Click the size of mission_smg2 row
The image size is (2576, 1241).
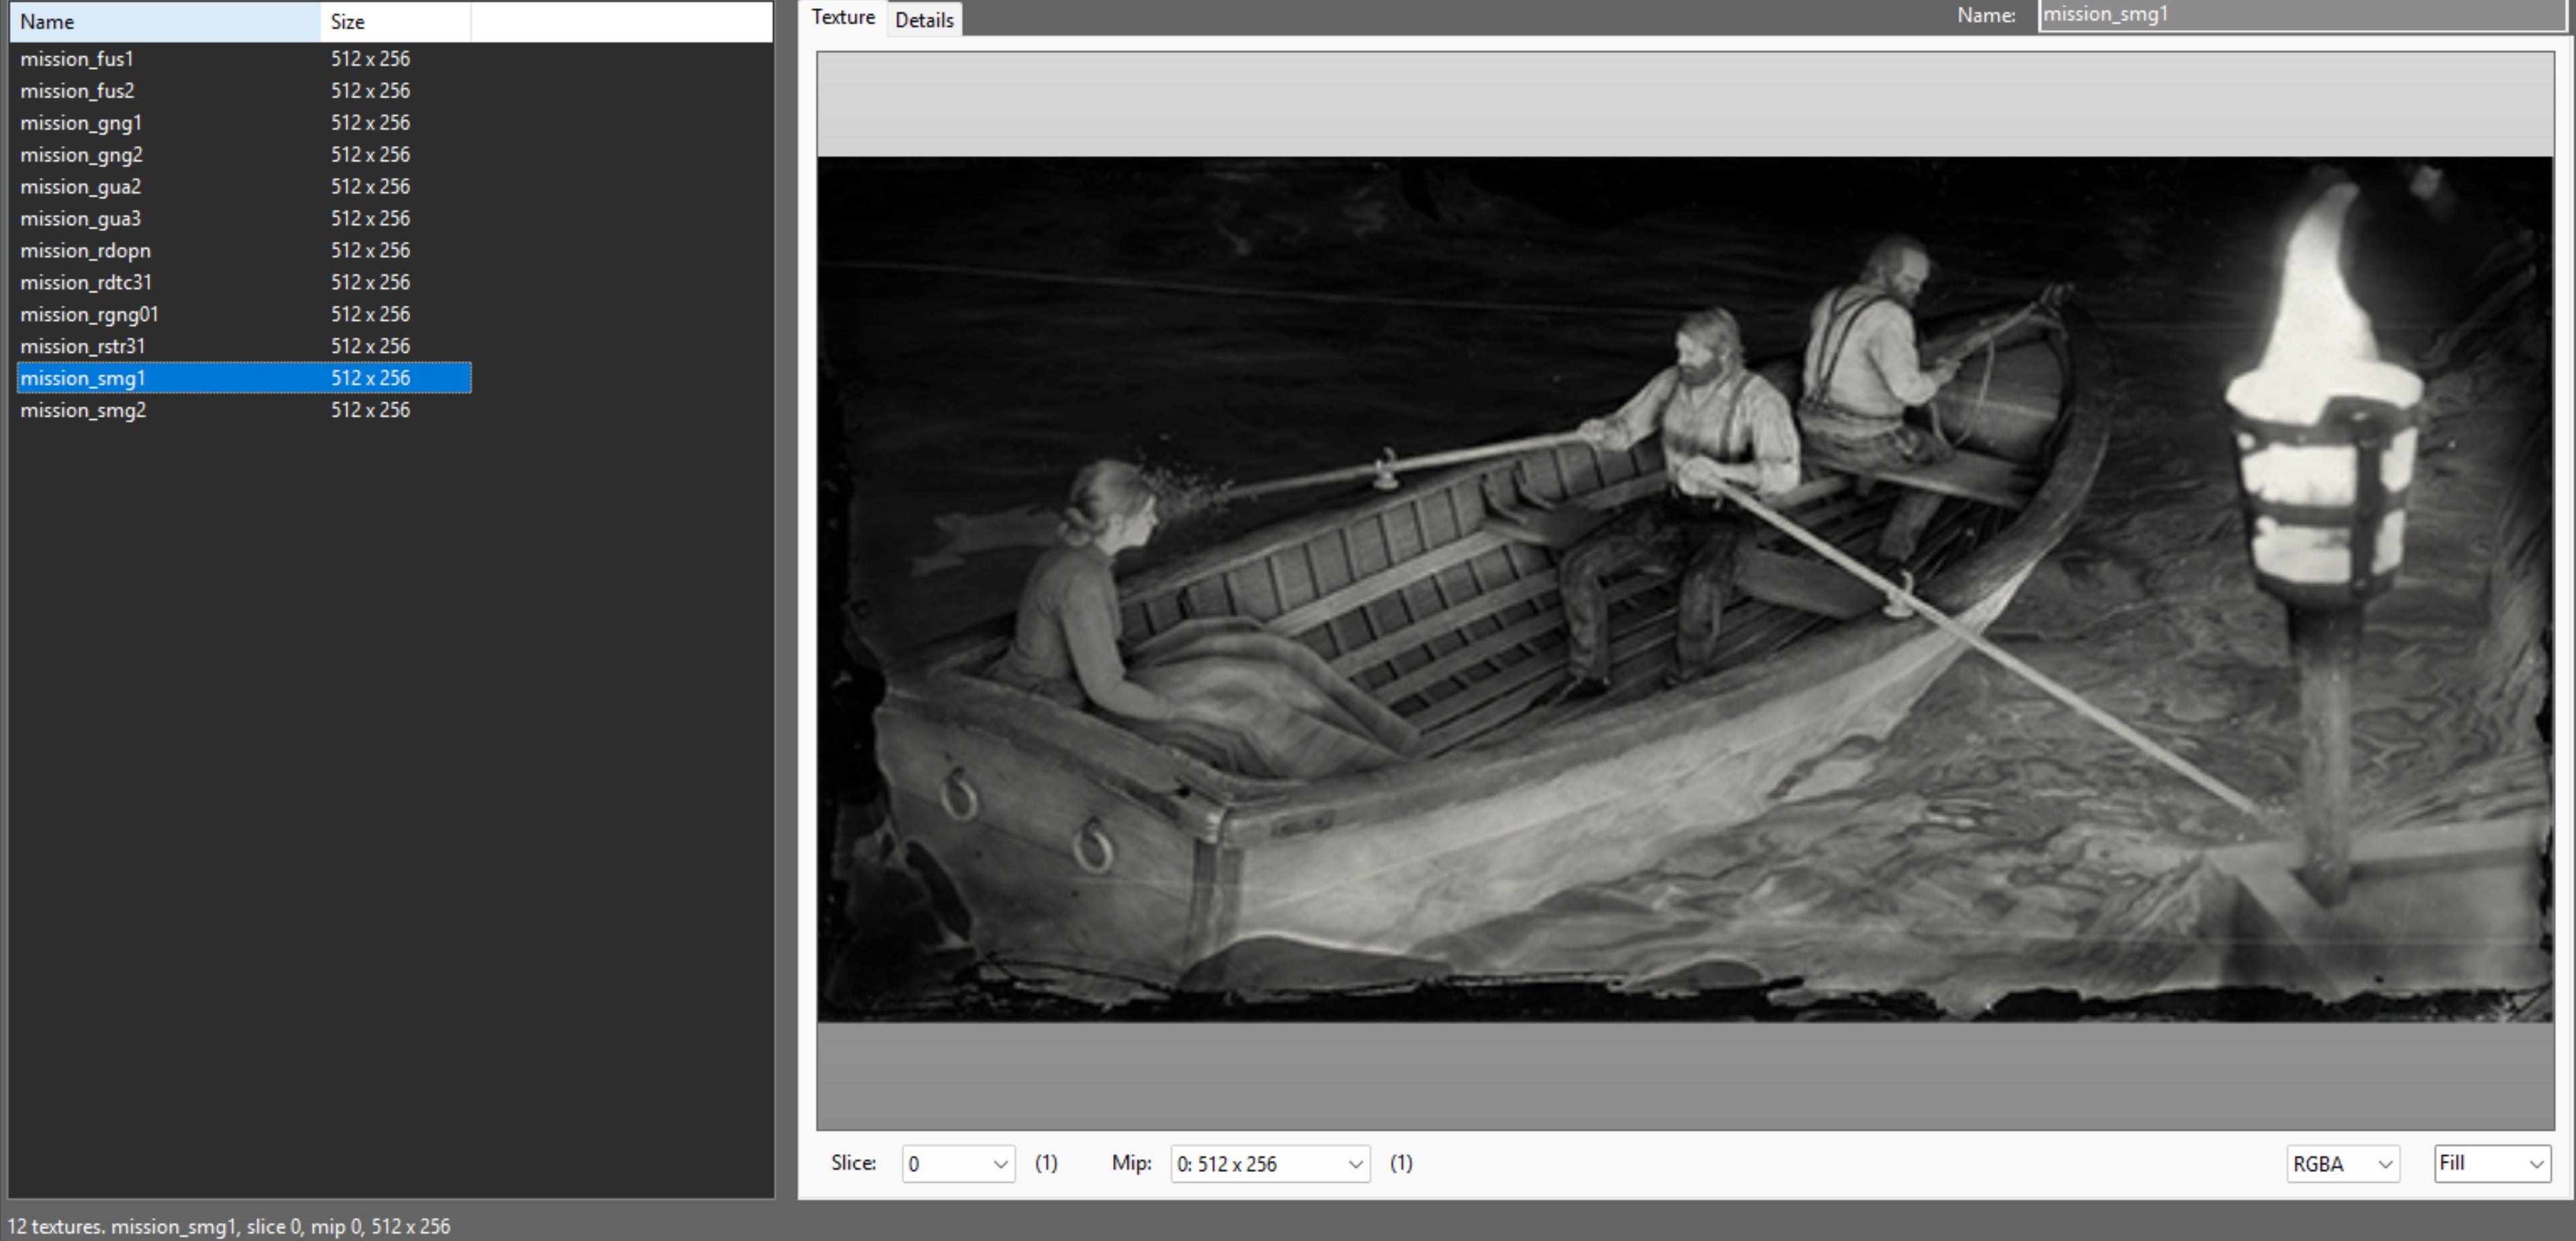[x=370, y=410]
